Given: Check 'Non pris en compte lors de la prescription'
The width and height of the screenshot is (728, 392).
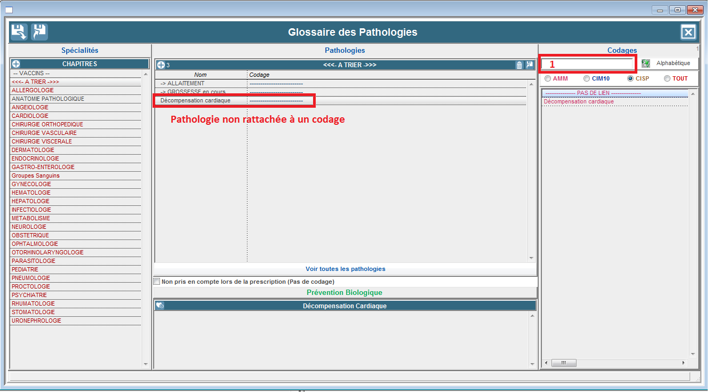Looking at the screenshot, I should 157,282.
